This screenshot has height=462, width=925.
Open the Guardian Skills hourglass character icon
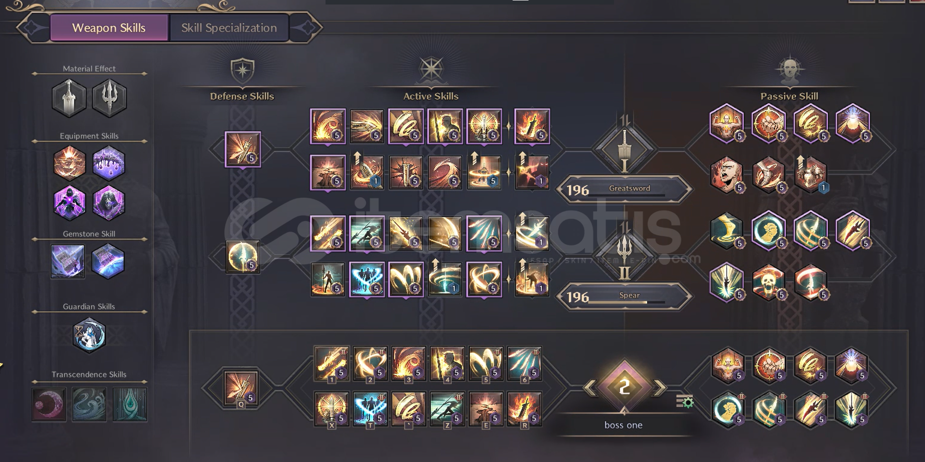[x=89, y=335]
